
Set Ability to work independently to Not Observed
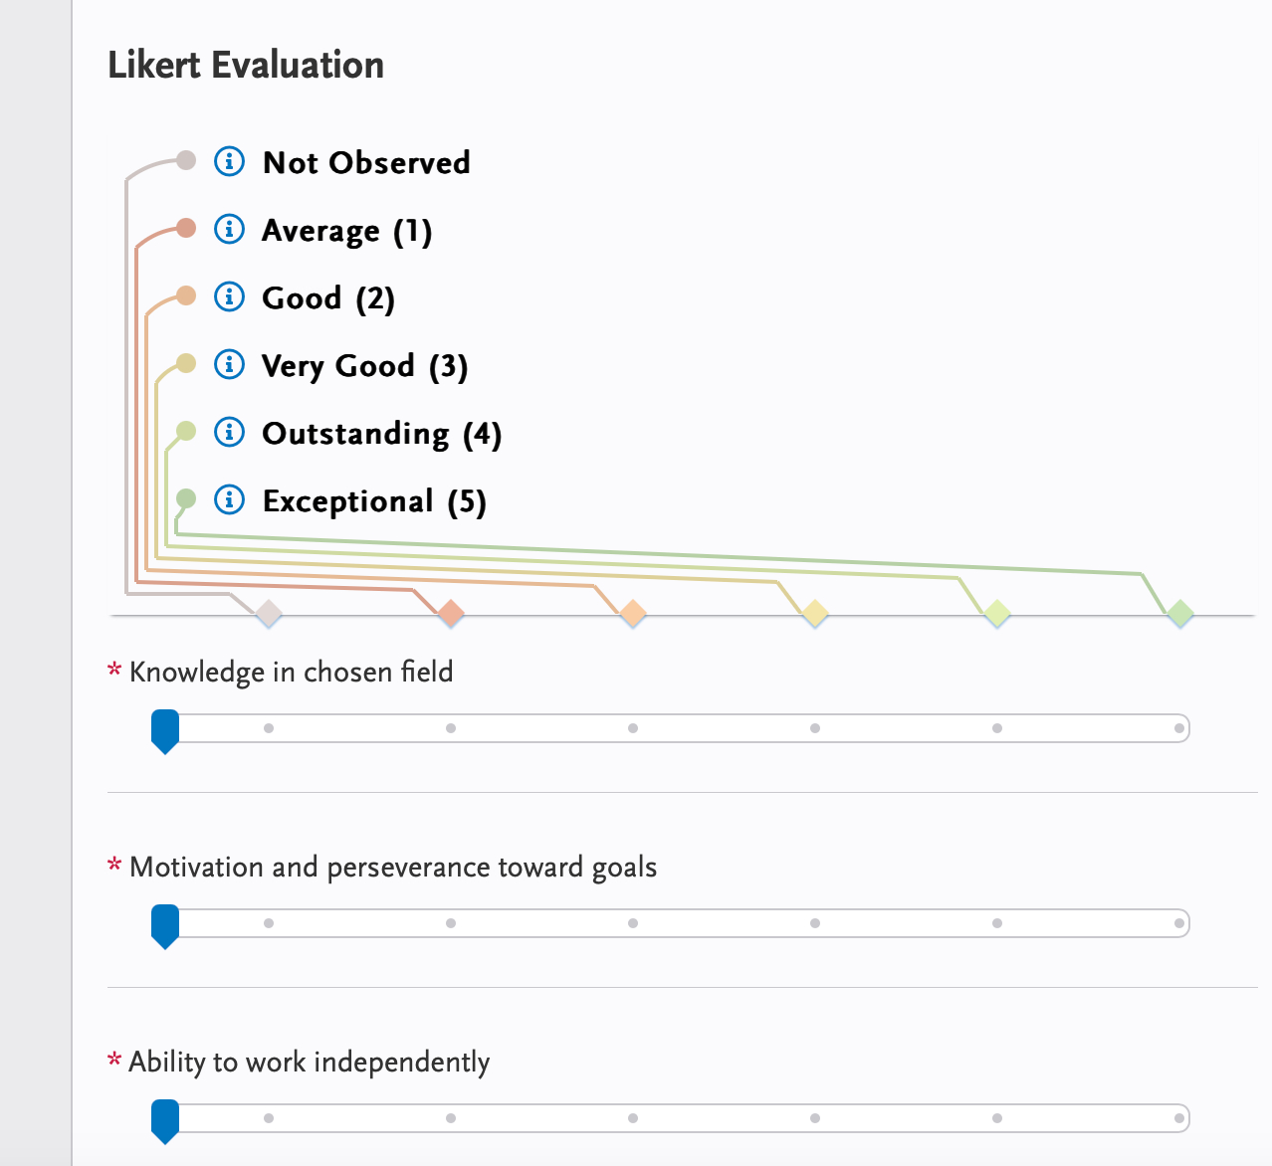[269, 1118]
